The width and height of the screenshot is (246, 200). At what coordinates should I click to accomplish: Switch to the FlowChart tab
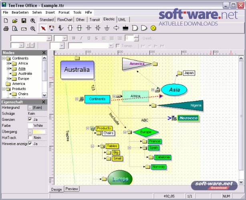pos(65,20)
